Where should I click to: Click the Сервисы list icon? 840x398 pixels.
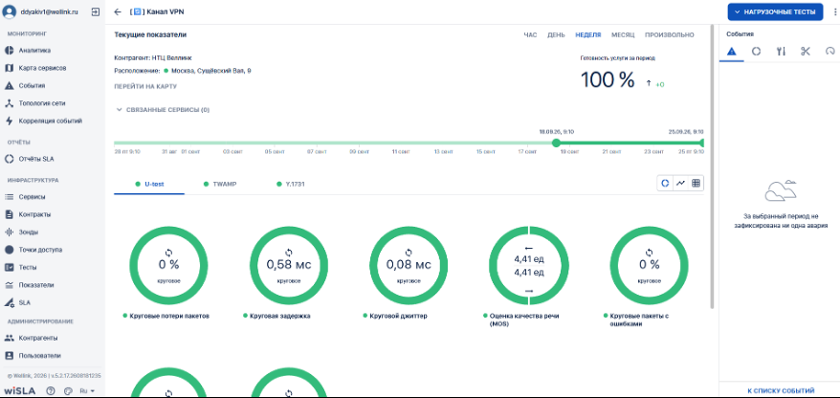pyautogui.click(x=9, y=197)
